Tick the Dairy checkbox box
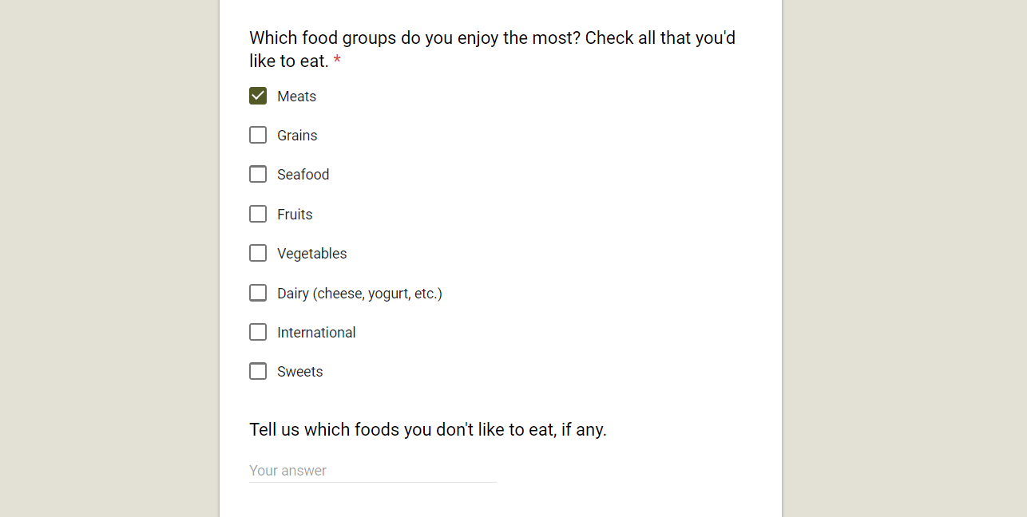Screen dimensions: 1027x517 258,293
